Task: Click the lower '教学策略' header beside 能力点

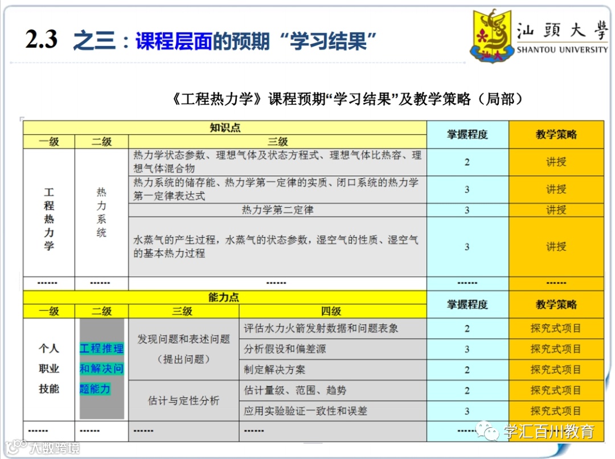Action: pyautogui.click(x=556, y=304)
